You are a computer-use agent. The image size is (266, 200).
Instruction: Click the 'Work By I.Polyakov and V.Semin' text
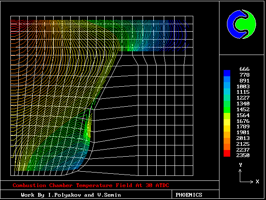[71, 195]
